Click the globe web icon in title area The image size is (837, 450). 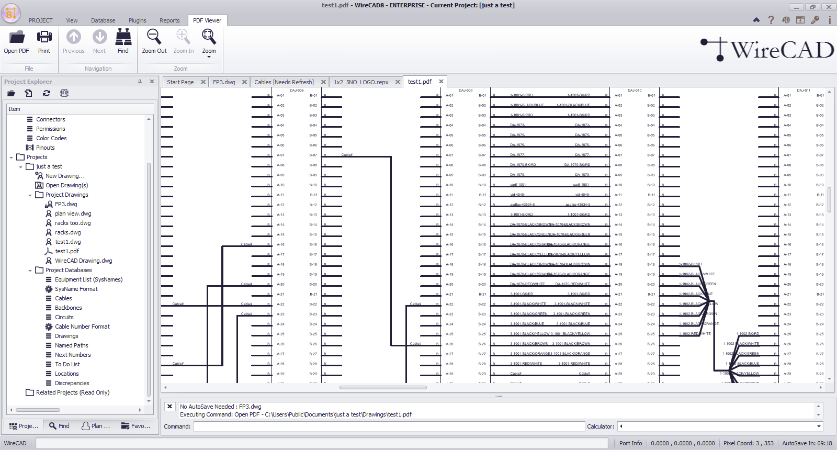click(786, 20)
